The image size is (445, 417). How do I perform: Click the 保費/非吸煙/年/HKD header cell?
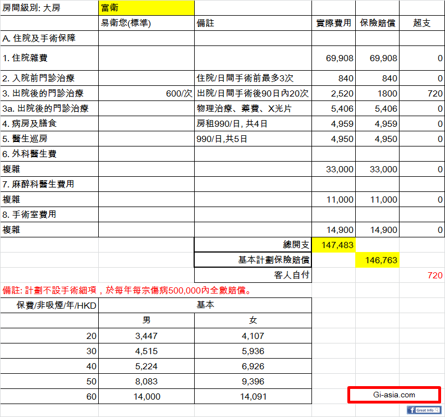point(49,305)
